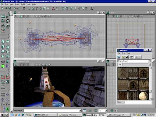The width and height of the screenshot is (156, 117).
Task: Click the New Map icon in main toolbar
Action: click(x=2, y=8)
